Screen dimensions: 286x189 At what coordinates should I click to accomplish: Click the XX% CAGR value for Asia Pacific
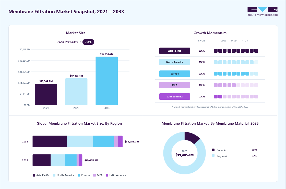click(x=202, y=51)
